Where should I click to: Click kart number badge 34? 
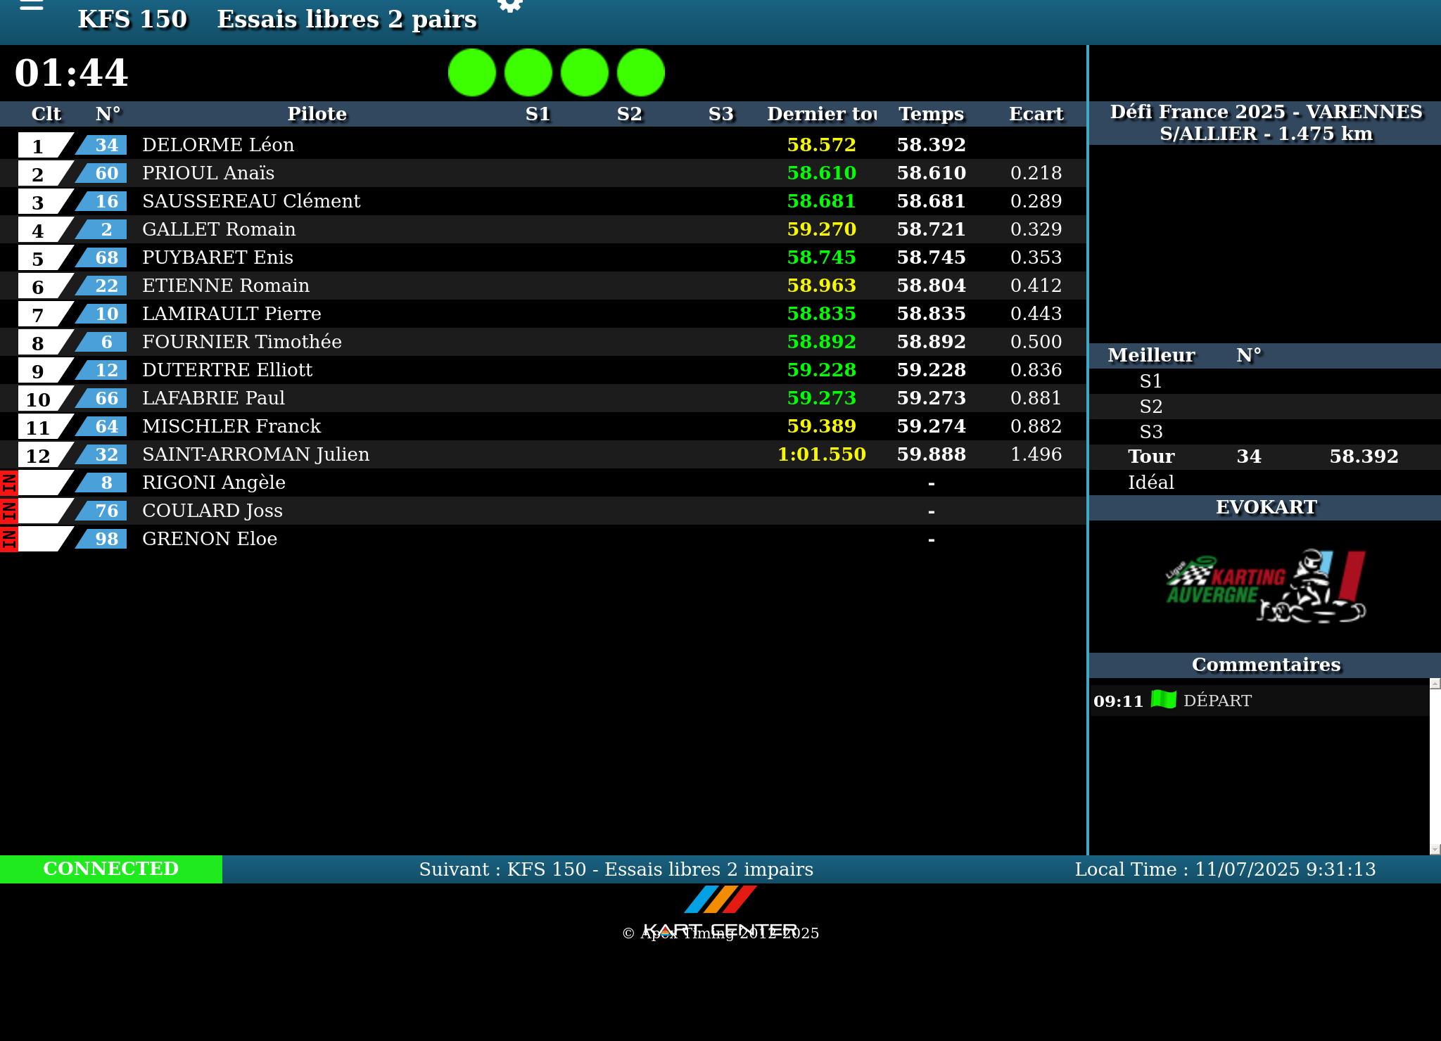coord(106,145)
